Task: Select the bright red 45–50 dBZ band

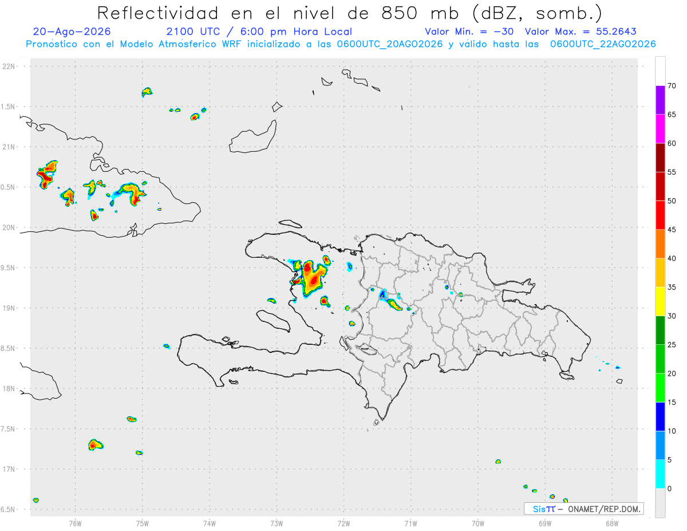Action: [x=660, y=215]
